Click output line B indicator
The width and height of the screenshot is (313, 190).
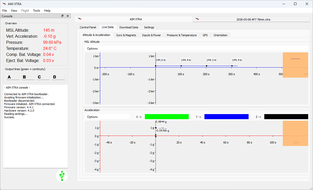(28, 77)
